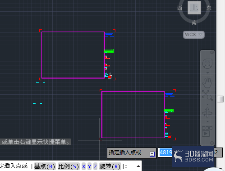Select the Orbit tool

pyautogui.click(x=207, y=112)
